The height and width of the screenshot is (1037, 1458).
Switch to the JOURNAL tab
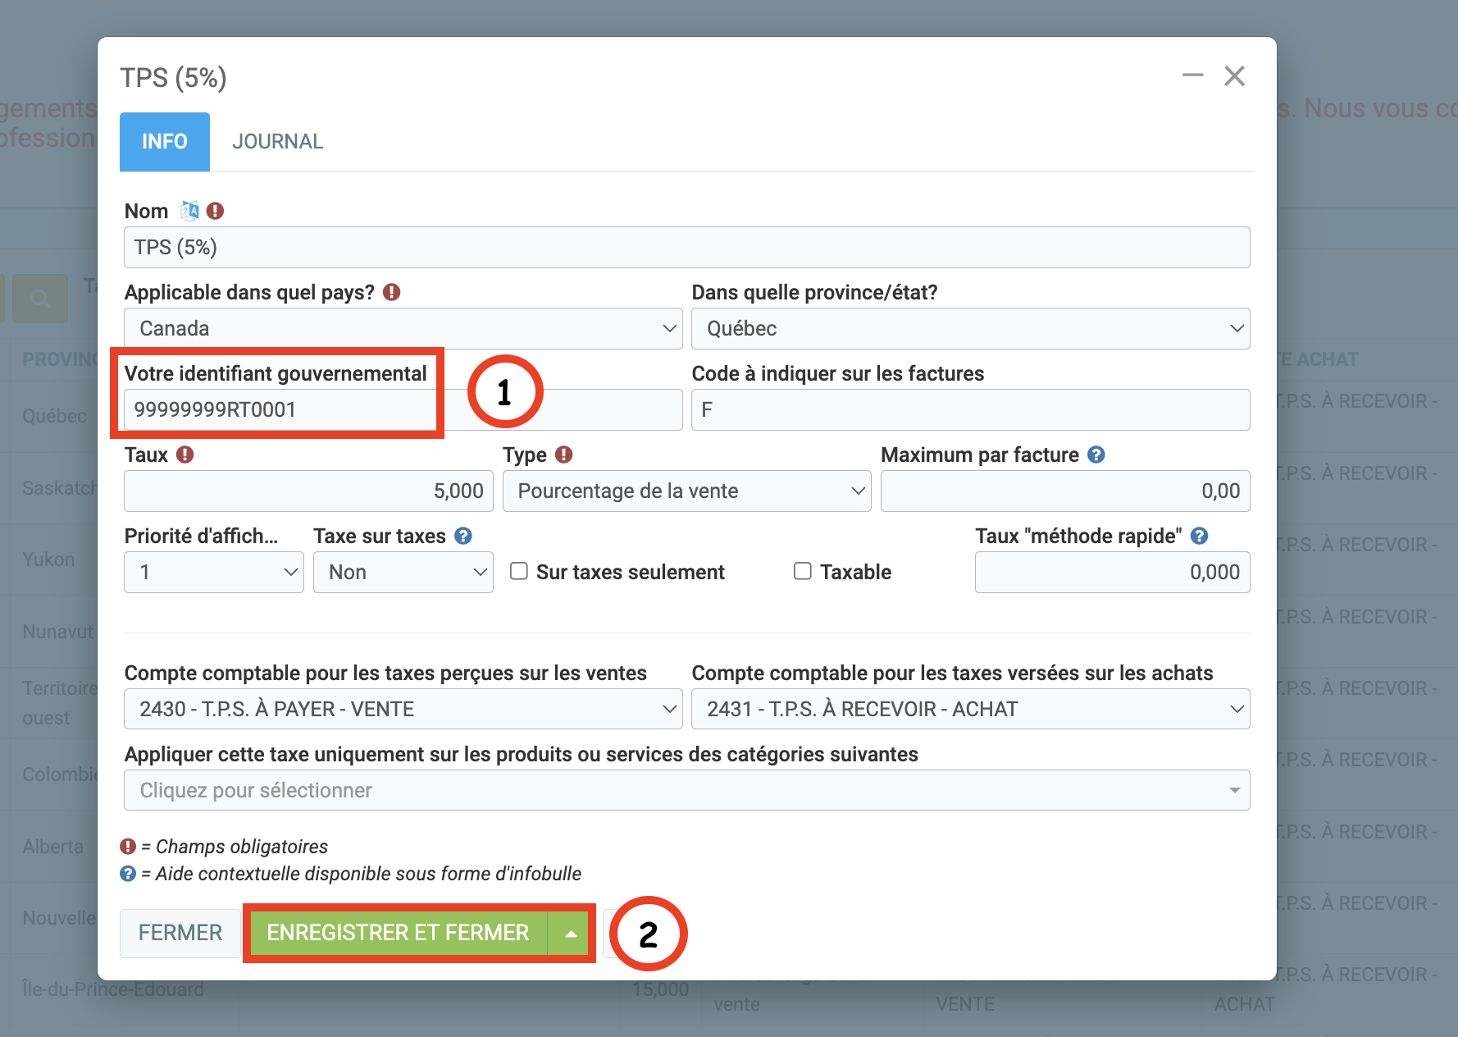[277, 142]
